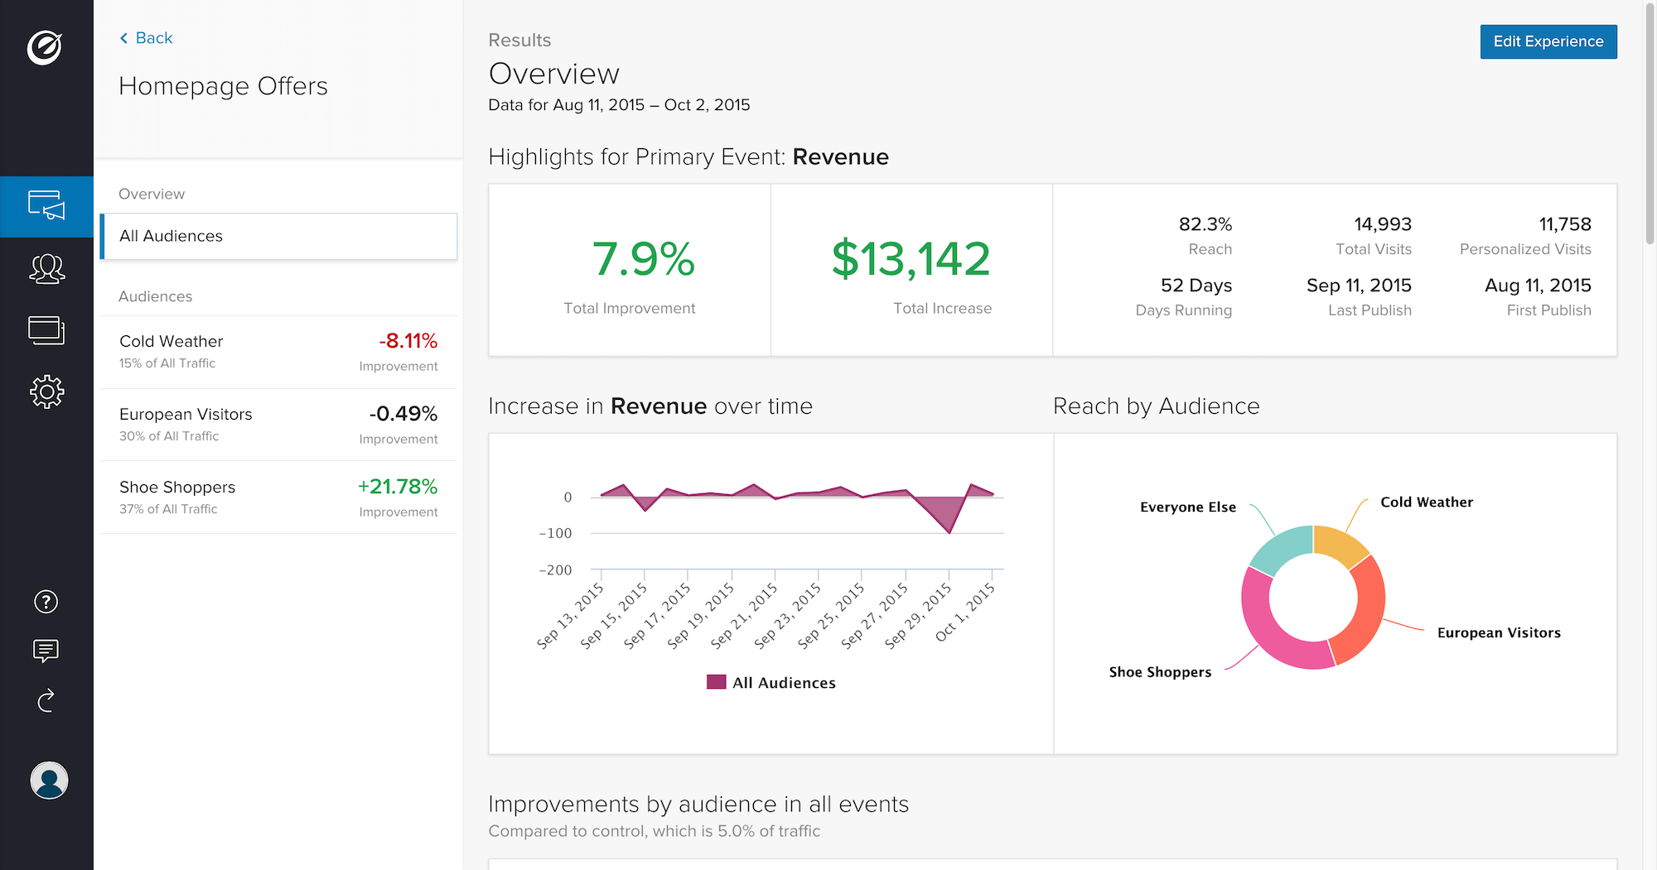Screen dimensions: 1657x870
Task: Select the Cold Weather audience
Action: [x=278, y=352]
